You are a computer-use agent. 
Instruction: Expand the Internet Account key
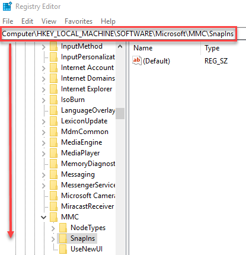pyautogui.click(x=44, y=68)
